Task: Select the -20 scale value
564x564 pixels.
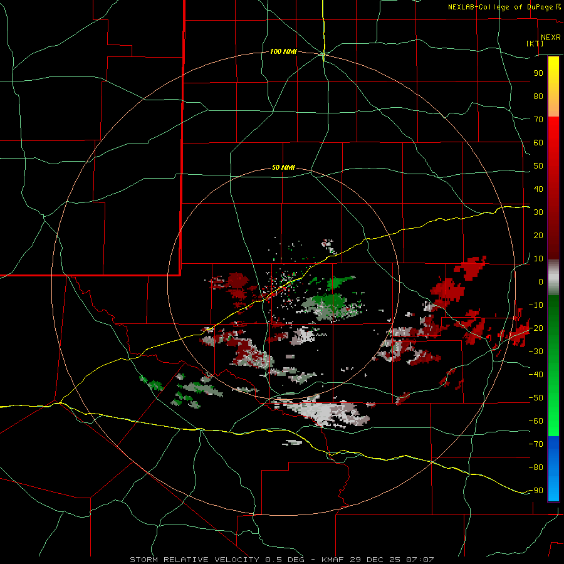Action: [x=536, y=328]
